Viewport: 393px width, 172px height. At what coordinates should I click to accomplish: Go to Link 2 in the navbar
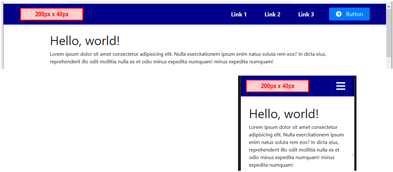click(x=272, y=14)
